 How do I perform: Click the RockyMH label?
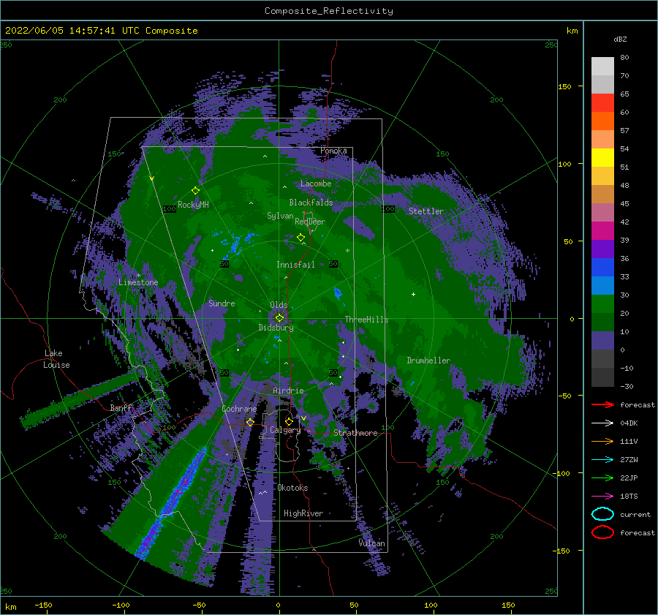point(193,205)
